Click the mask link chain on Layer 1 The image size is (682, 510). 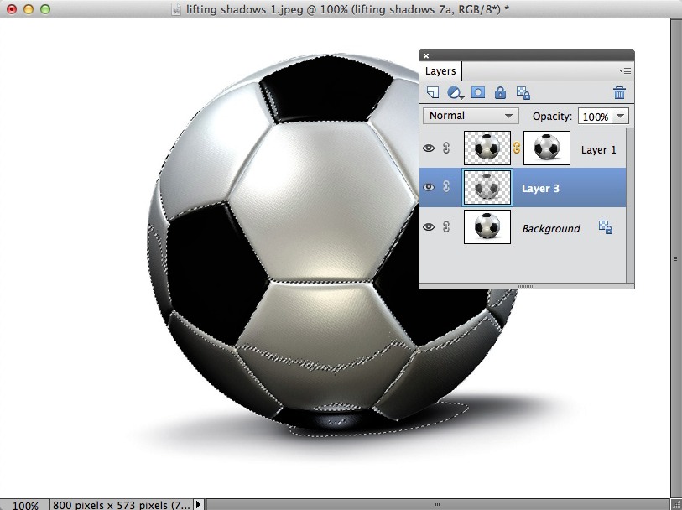pos(517,148)
